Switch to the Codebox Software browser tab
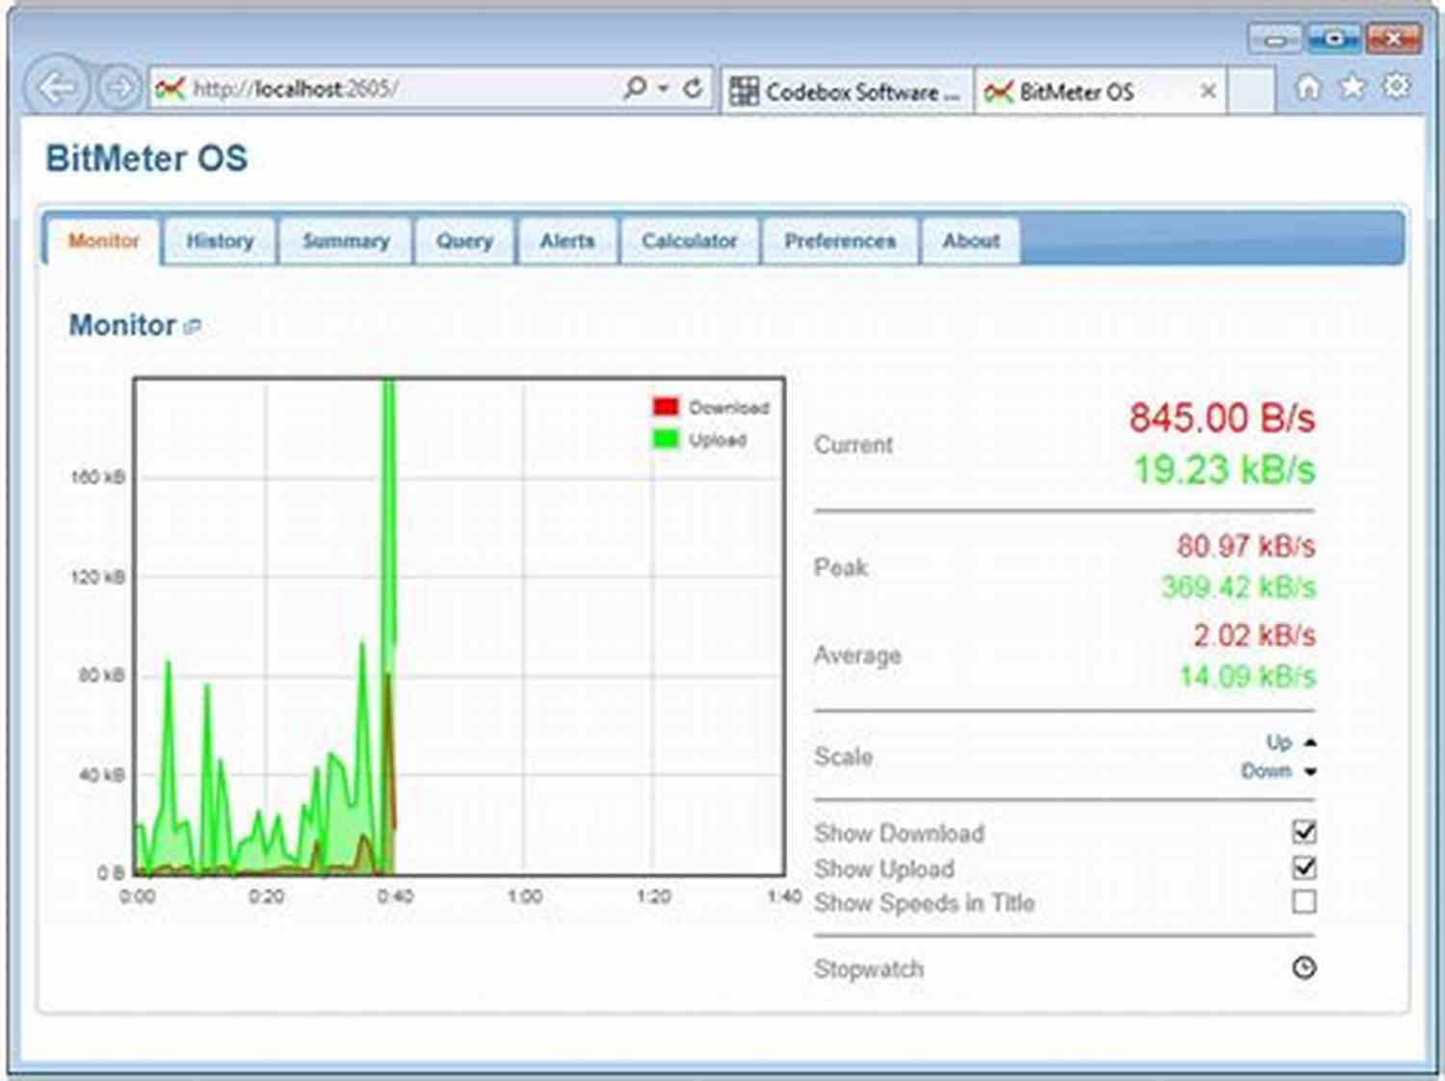The image size is (1445, 1081). pos(847,91)
